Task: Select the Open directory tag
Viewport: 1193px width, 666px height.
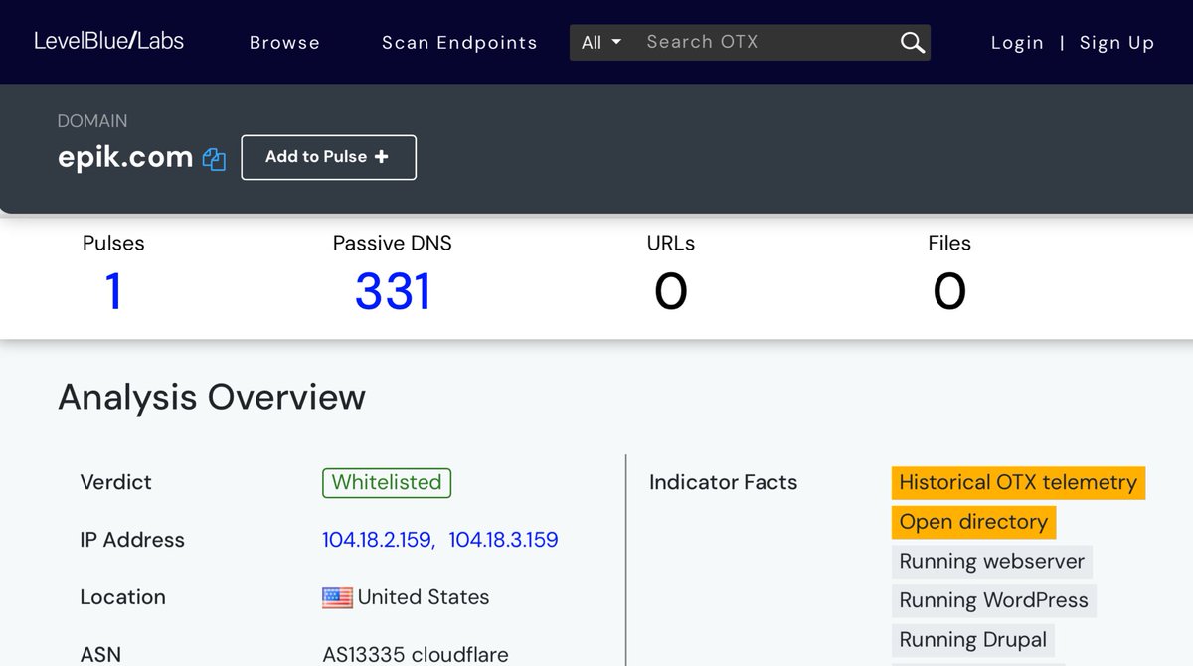Action: point(973,522)
